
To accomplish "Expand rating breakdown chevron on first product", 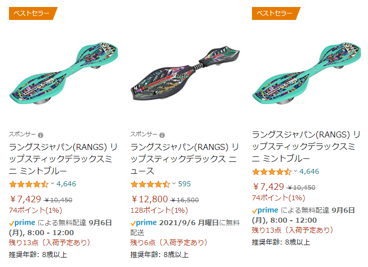I will [x=52, y=183].
